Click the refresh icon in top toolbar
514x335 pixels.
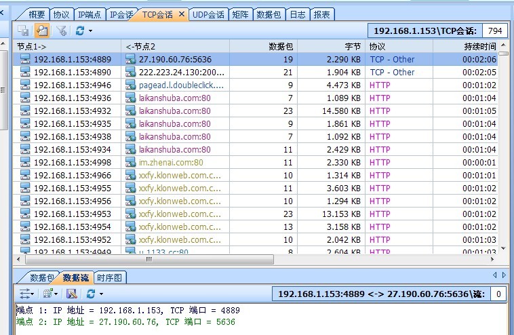[79, 31]
